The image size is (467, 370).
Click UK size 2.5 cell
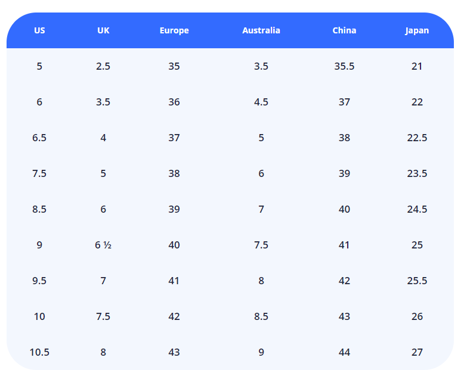103,66
